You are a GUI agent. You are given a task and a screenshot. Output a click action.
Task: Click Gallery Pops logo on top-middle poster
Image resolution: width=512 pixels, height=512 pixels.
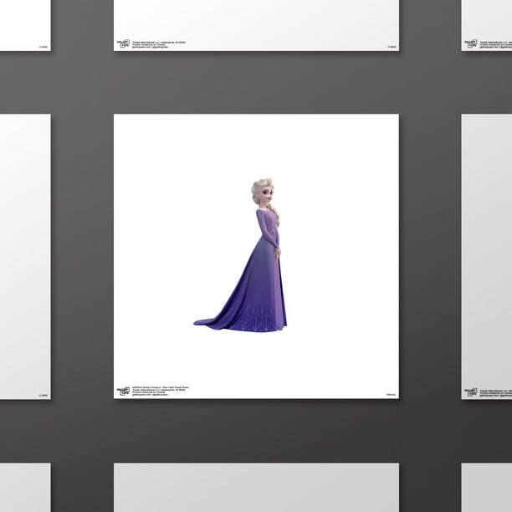[124, 44]
